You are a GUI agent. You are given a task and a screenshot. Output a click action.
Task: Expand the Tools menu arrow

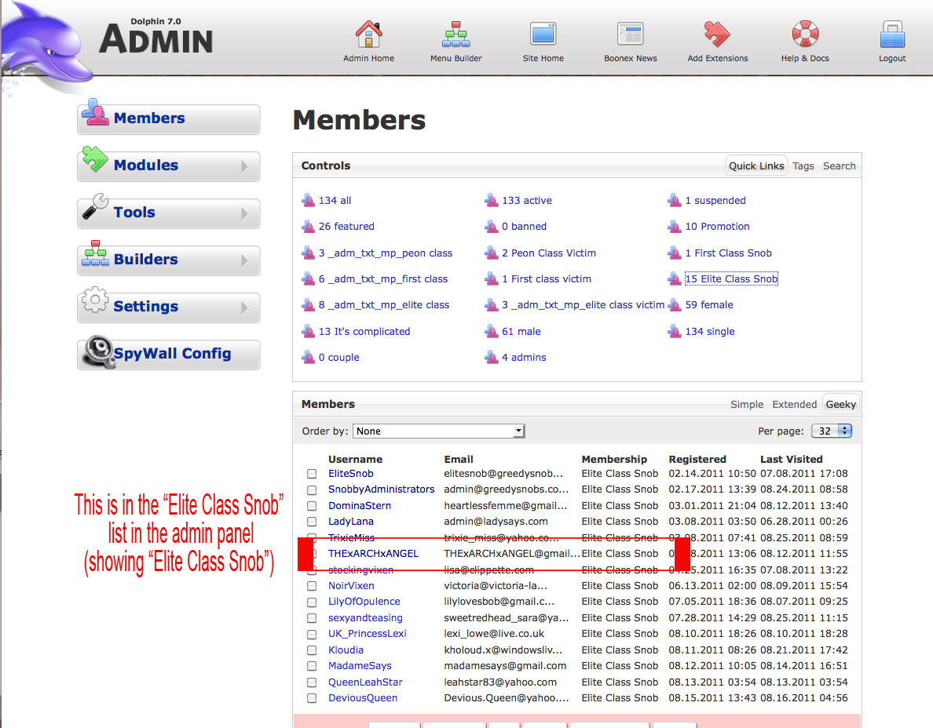244,213
